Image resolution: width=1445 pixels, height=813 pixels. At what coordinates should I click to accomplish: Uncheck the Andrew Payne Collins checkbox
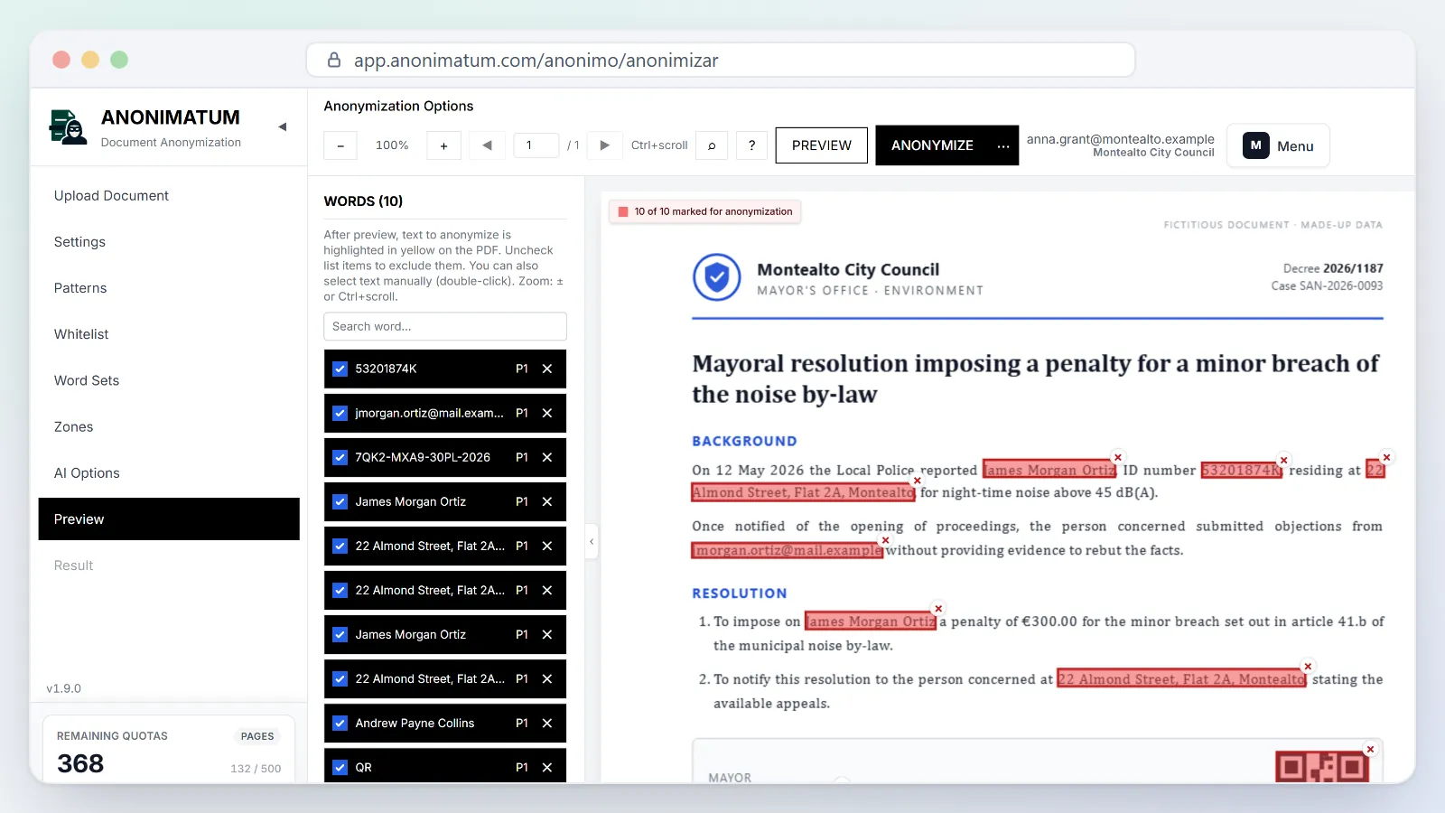[340, 723]
